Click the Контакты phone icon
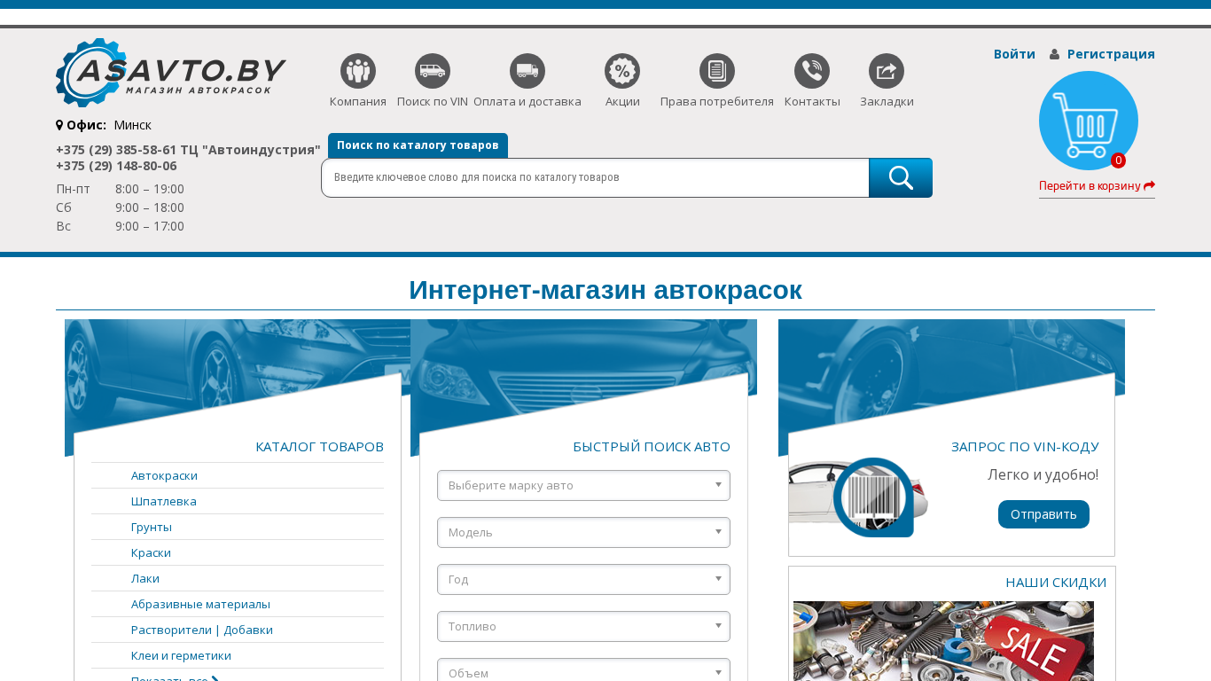 pos(812,71)
